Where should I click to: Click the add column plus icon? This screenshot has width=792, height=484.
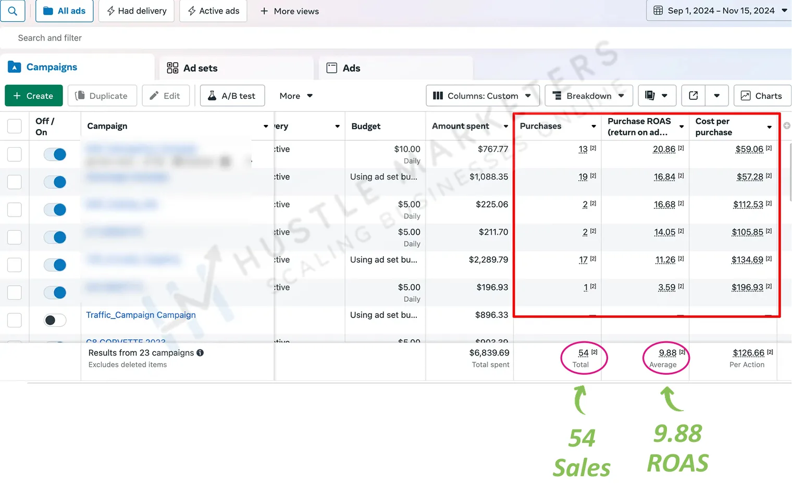pyautogui.click(x=787, y=125)
